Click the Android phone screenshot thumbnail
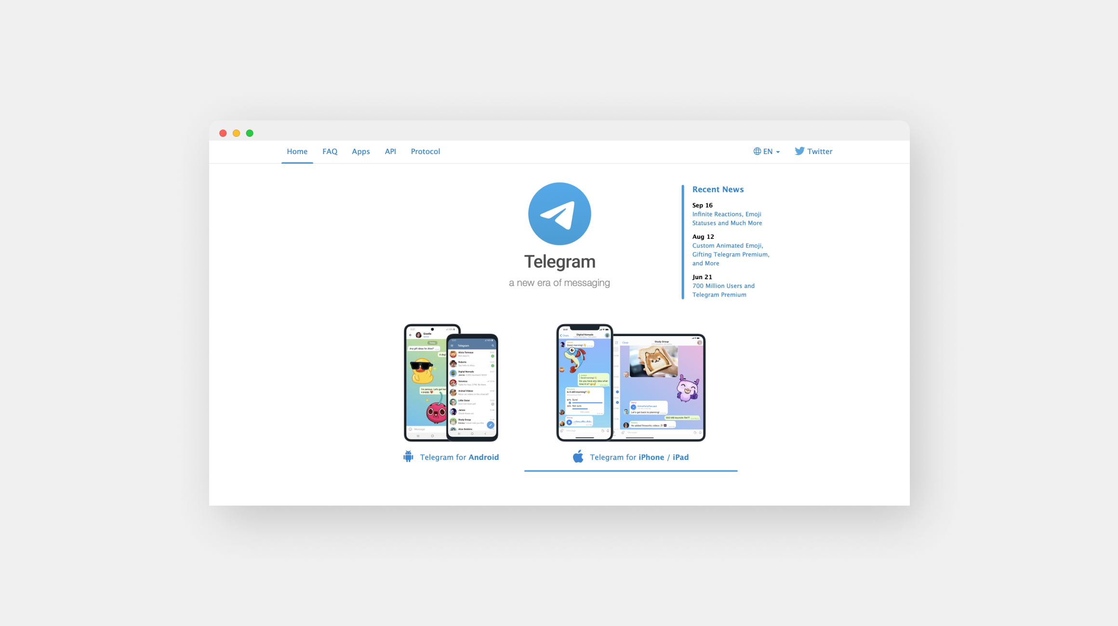The height and width of the screenshot is (626, 1118). click(x=452, y=382)
